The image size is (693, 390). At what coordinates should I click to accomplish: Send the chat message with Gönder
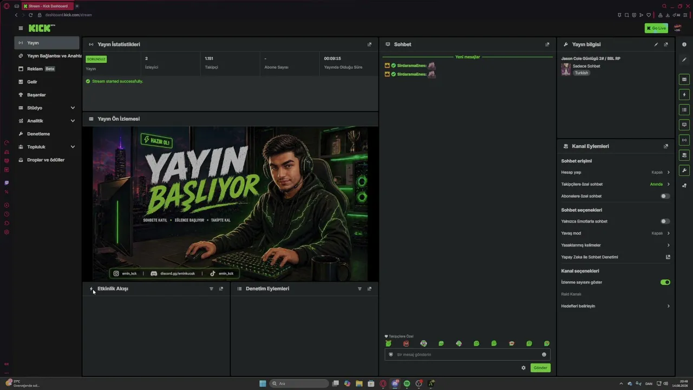coord(540,368)
